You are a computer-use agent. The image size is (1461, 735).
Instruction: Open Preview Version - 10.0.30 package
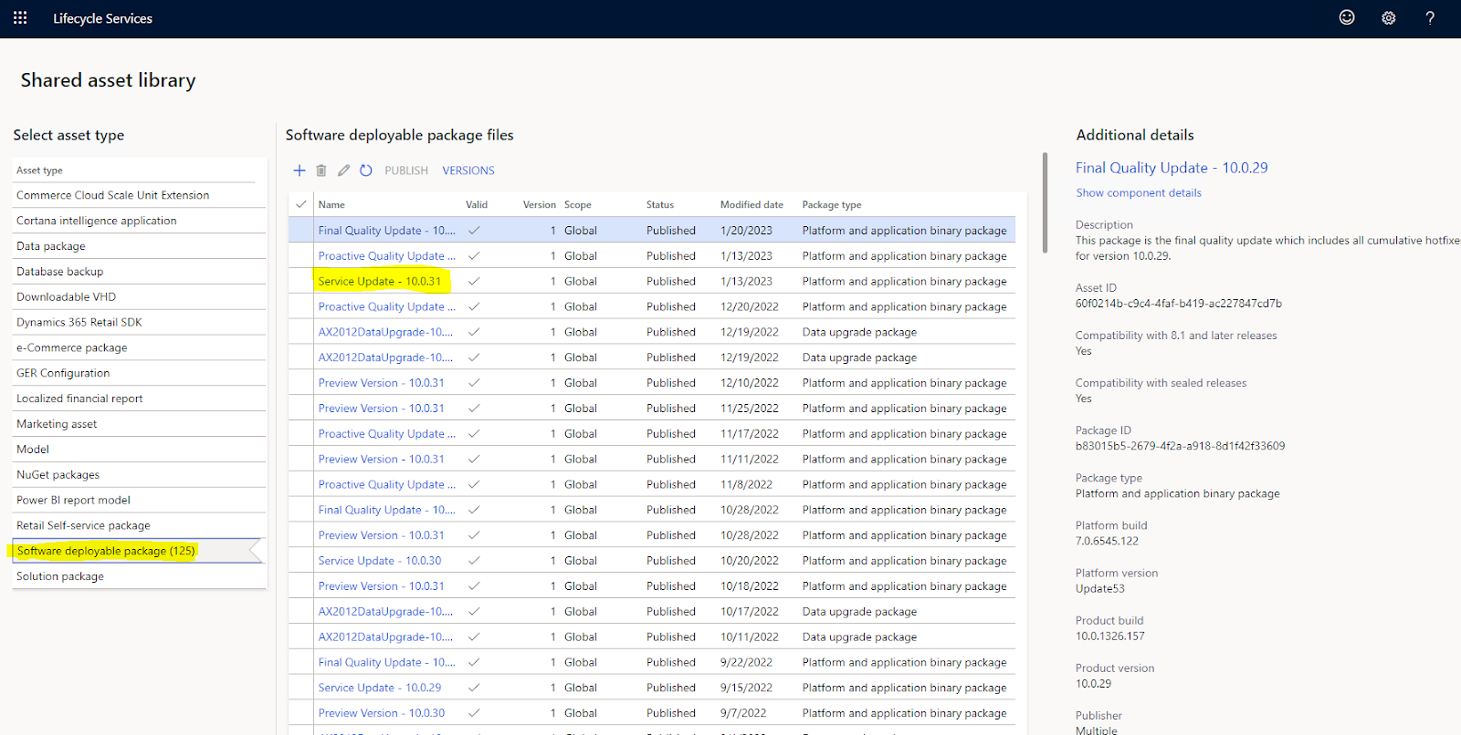point(382,713)
